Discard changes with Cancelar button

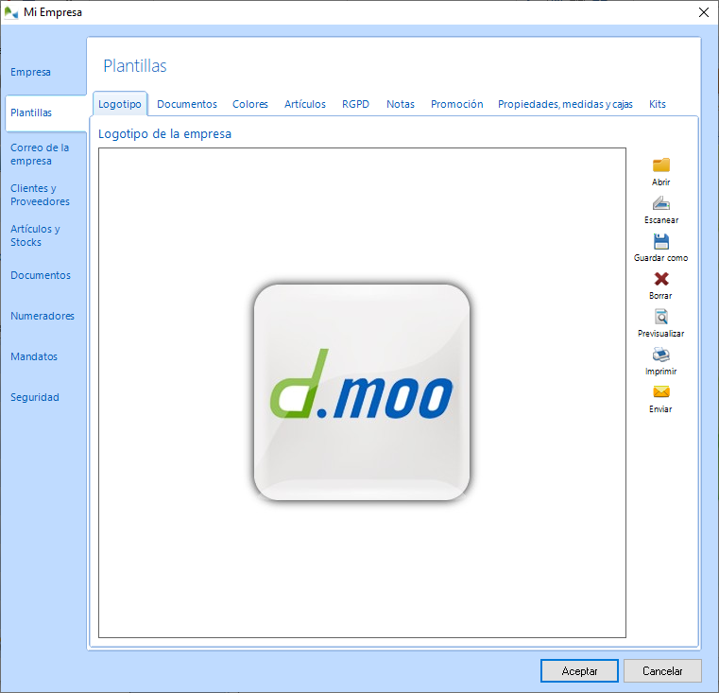[662, 671]
